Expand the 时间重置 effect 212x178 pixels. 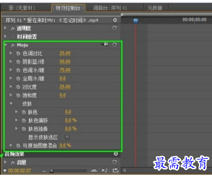pyautogui.click(x=5, y=36)
